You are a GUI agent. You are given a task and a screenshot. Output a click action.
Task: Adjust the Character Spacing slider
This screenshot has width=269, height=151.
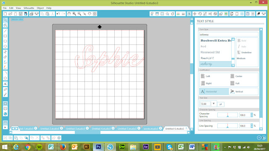227,115
